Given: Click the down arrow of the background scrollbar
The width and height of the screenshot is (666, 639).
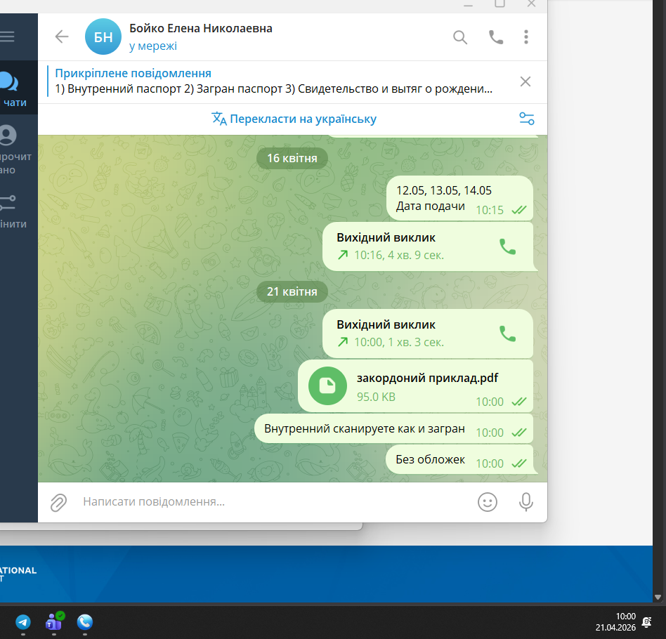Looking at the screenshot, I should pyautogui.click(x=658, y=597).
